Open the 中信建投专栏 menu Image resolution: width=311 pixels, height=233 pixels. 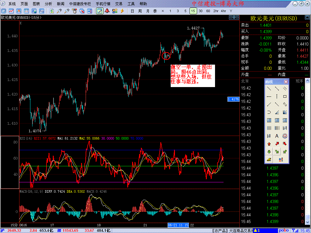80,4
